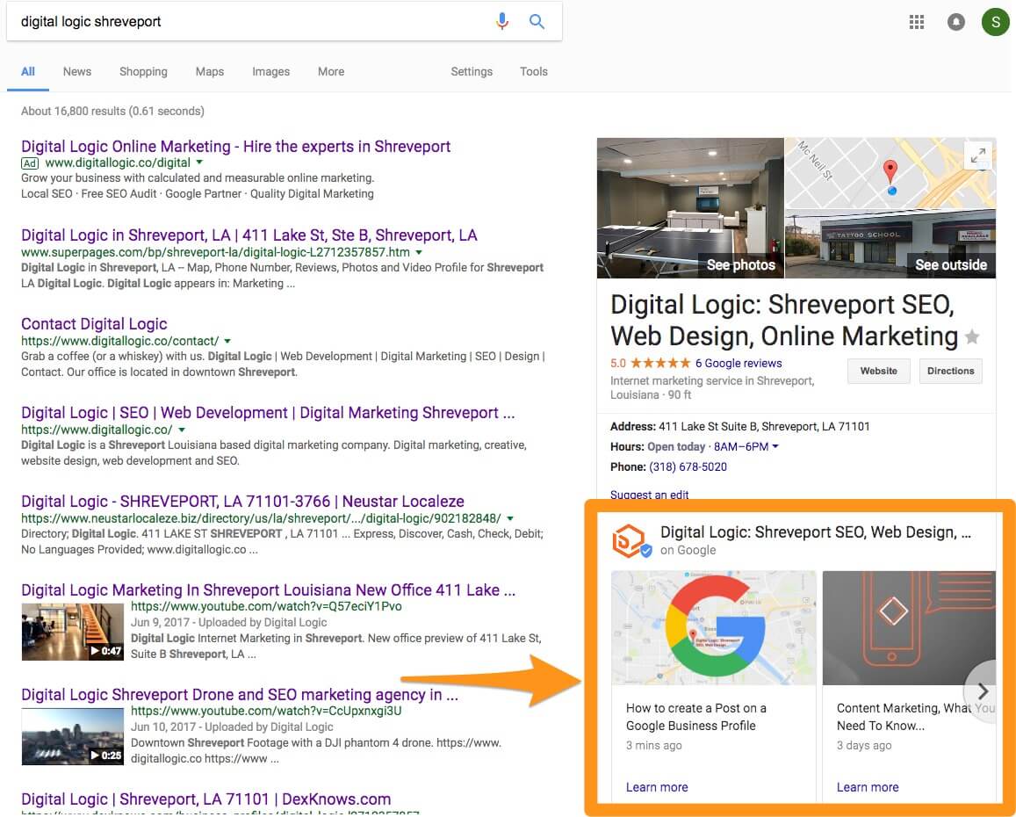Viewport: 1016px width, 817px height.
Task: Play the 0:47 office video thumbnail
Action: pyautogui.click(x=73, y=632)
